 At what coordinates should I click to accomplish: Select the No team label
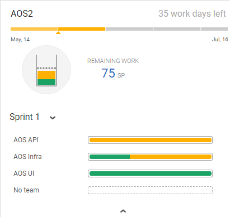pos(26,190)
